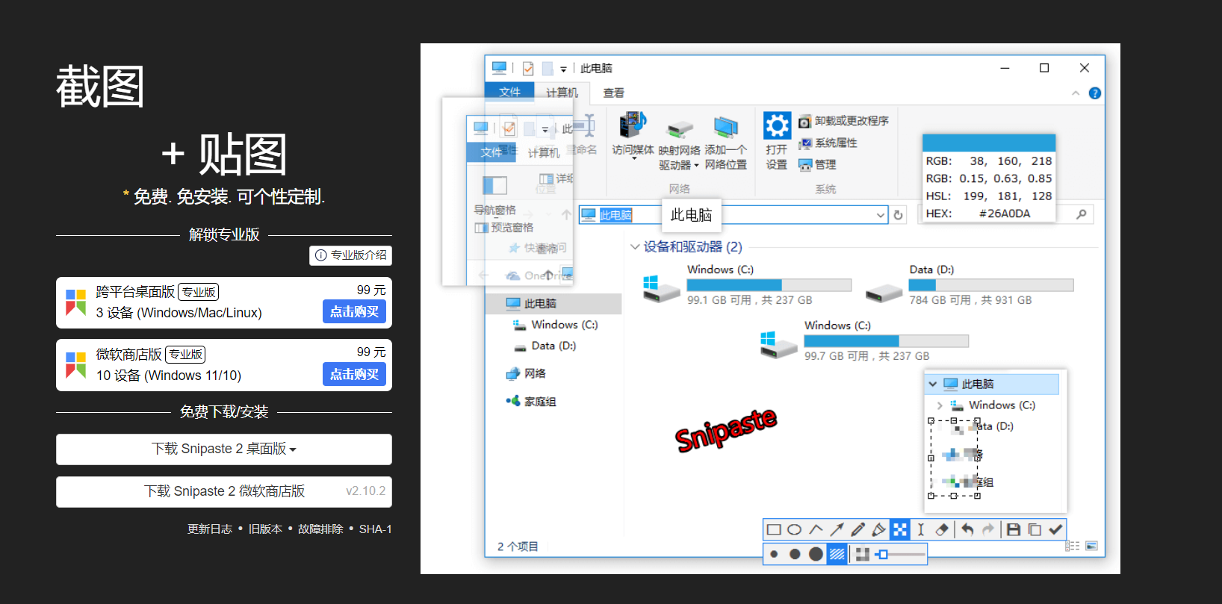Select the ellipse shape tool
Viewport: 1222px width, 604px height.
pos(795,529)
